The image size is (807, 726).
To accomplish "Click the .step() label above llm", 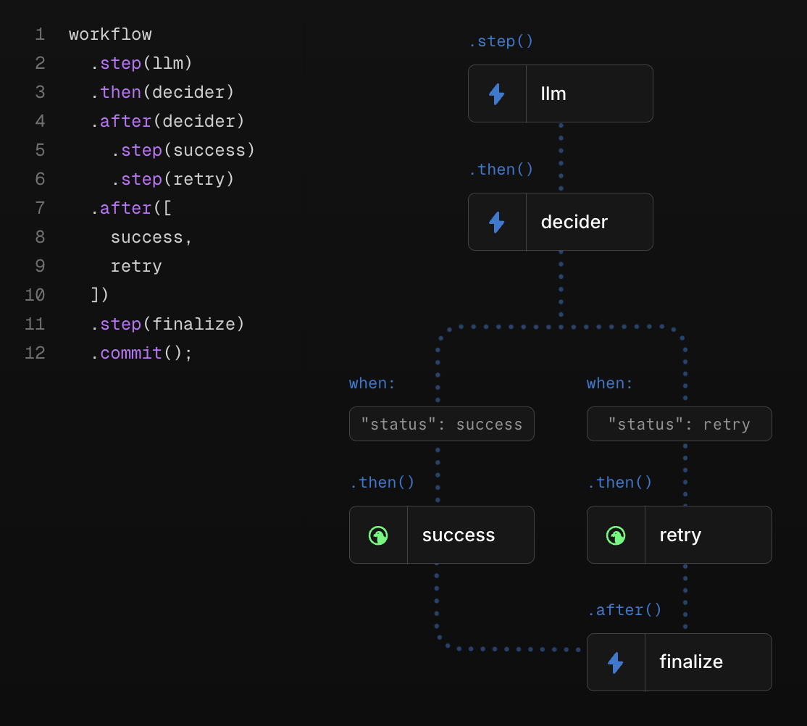I will (x=501, y=41).
